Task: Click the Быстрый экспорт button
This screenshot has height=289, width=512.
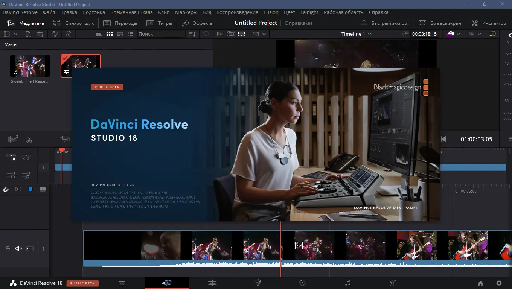Action: coord(385,23)
